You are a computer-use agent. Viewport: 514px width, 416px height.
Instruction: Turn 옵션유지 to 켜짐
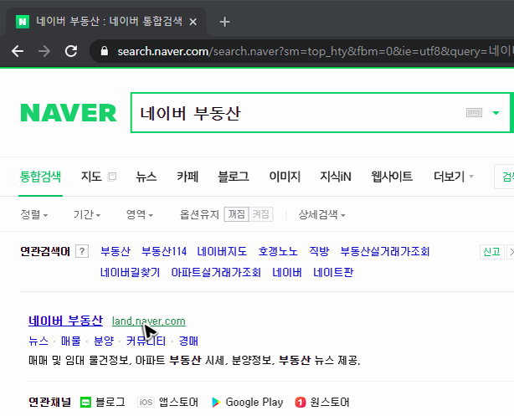(261, 214)
